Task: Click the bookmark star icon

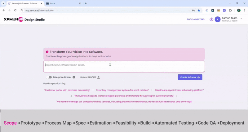Action: pyautogui.click(x=199, y=11)
